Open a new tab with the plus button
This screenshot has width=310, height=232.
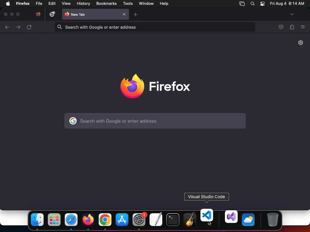coord(135,14)
